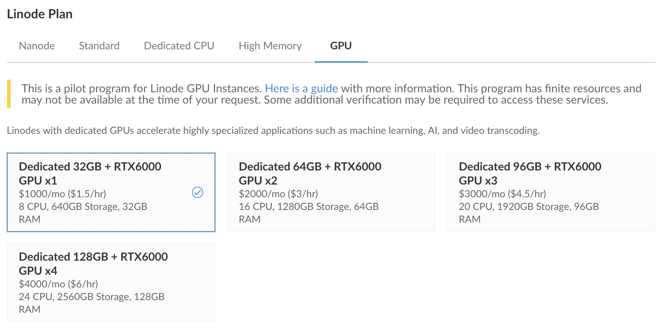This screenshot has width=657, height=329.
Task: Select the Dedicated 32GB + RTX6000 GPU x1 title
Action: [90, 173]
